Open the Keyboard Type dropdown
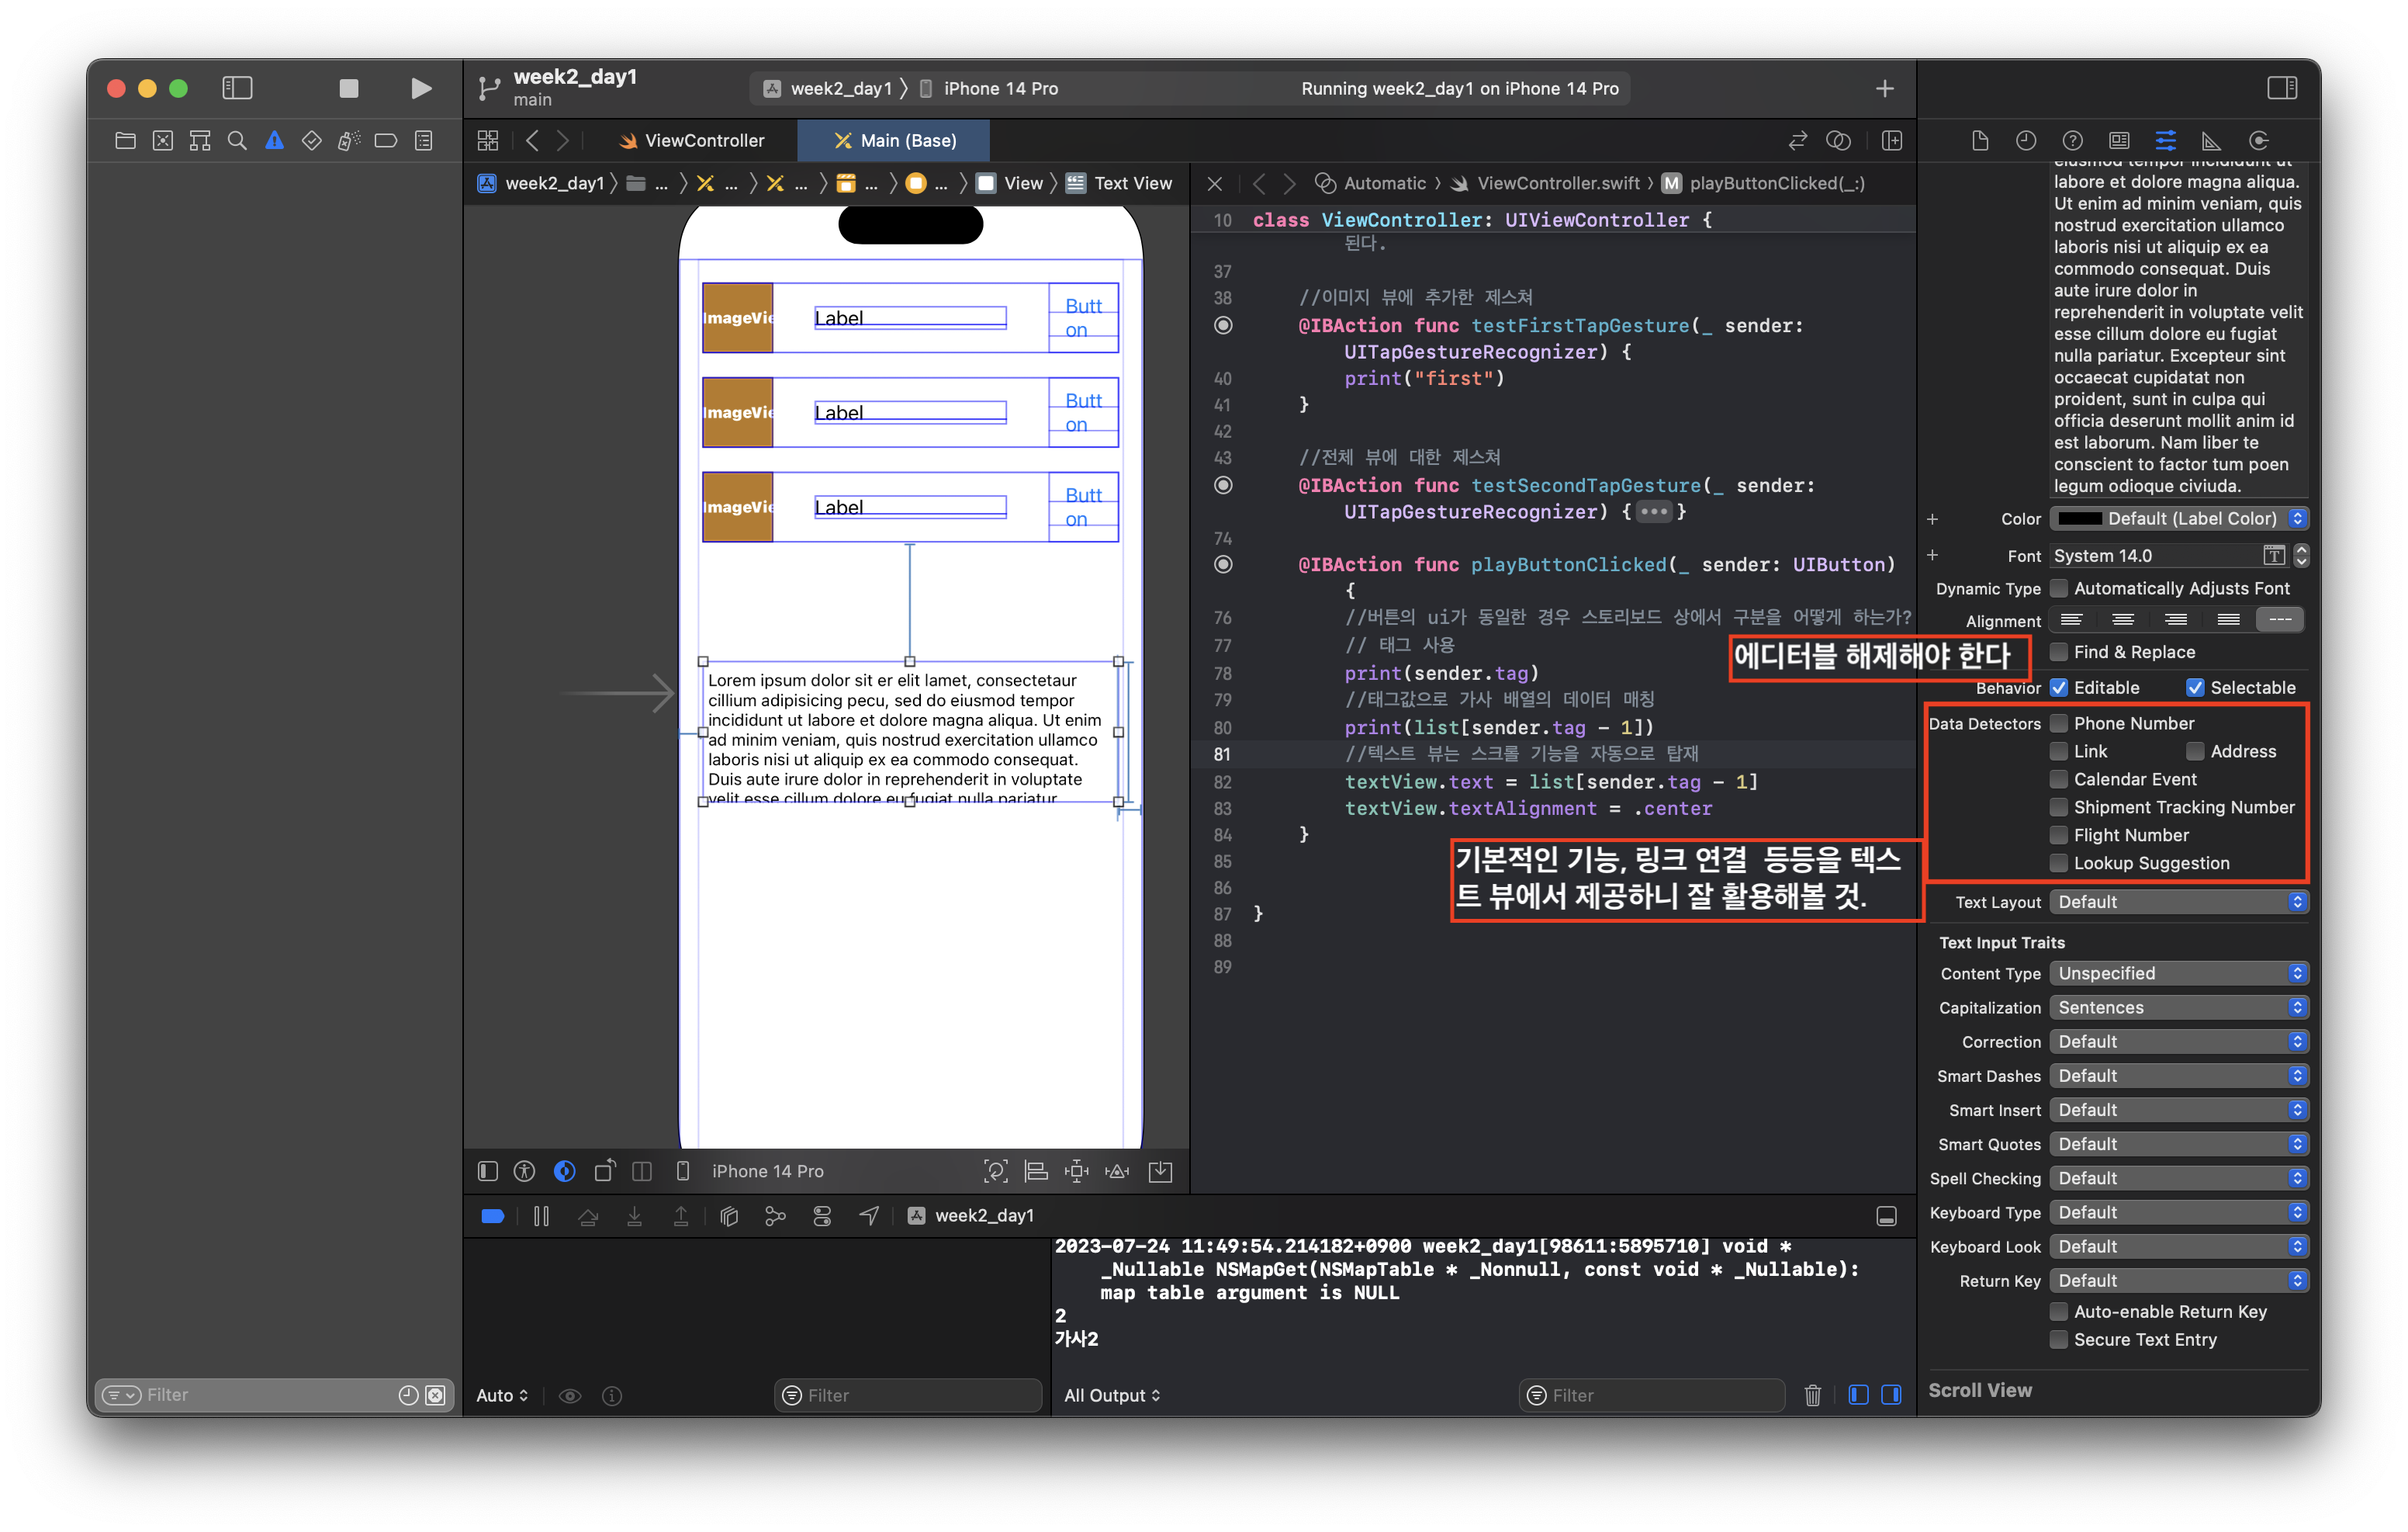Viewport: 2408px width, 1532px height. (x=2178, y=1213)
